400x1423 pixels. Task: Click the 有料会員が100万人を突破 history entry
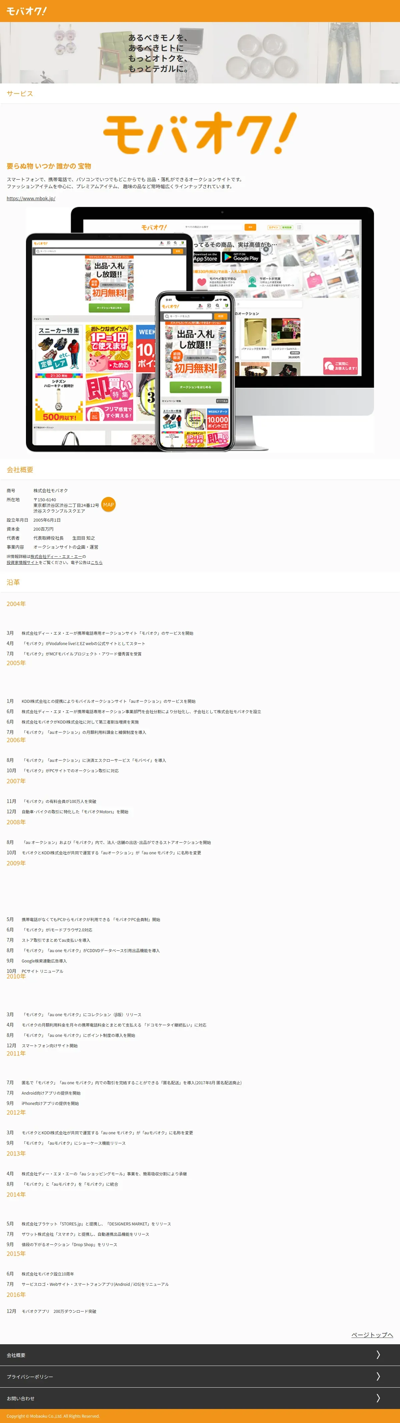(x=59, y=801)
